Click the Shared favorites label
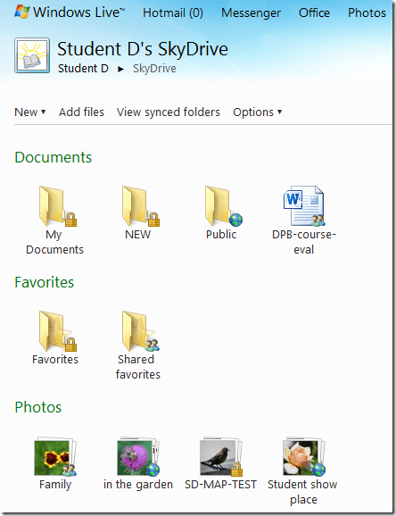Viewport: 396px width, 516px height. coord(138,367)
